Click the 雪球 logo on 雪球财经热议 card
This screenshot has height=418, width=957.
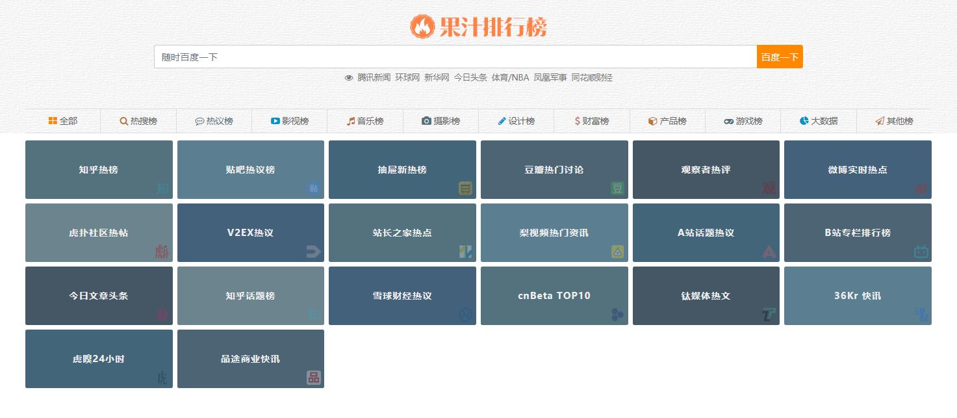[x=466, y=315]
